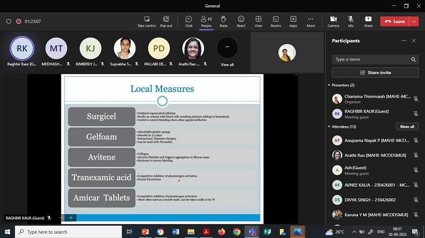Toggle the Camera on

pos(333,21)
